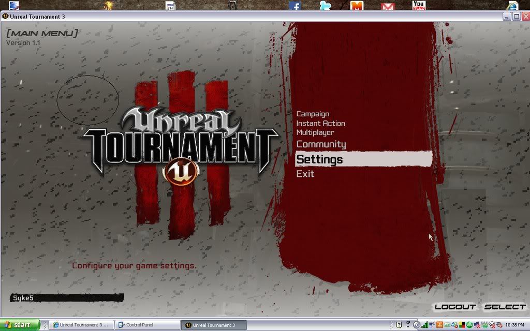
Task: Click the Version 1.1 text
Action: (x=23, y=43)
